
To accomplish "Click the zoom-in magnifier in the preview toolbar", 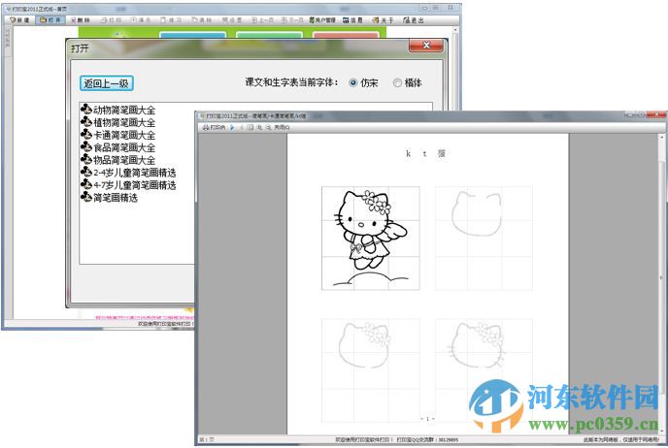I will (259, 127).
